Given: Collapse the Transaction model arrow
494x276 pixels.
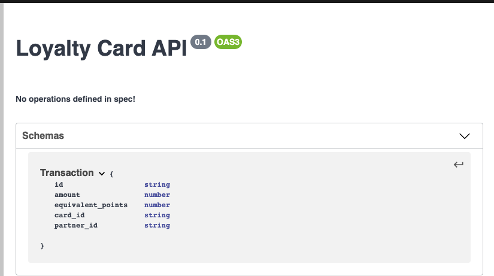Looking at the screenshot, I should click(x=102, y=173).
